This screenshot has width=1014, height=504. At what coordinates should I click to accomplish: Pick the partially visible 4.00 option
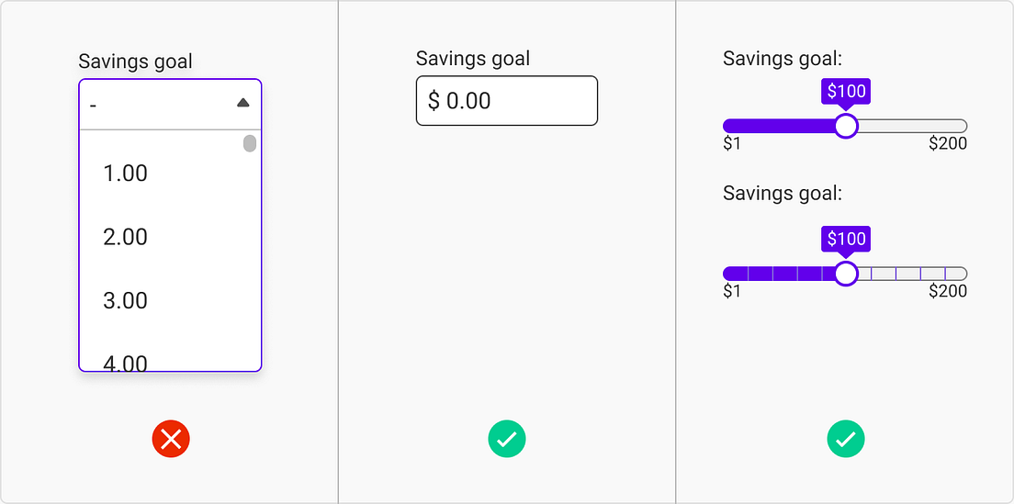pos(126,362)
